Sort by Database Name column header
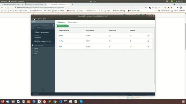 pyautogui.click(x=64, y=30)
